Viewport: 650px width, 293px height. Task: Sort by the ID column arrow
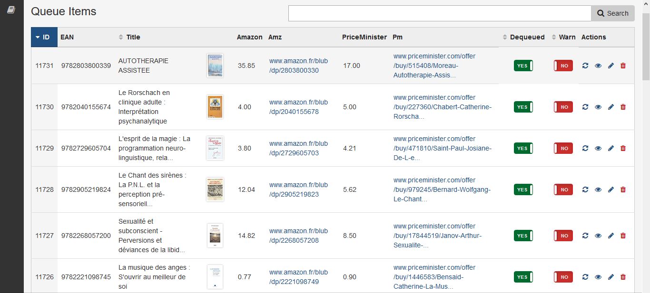38,37
